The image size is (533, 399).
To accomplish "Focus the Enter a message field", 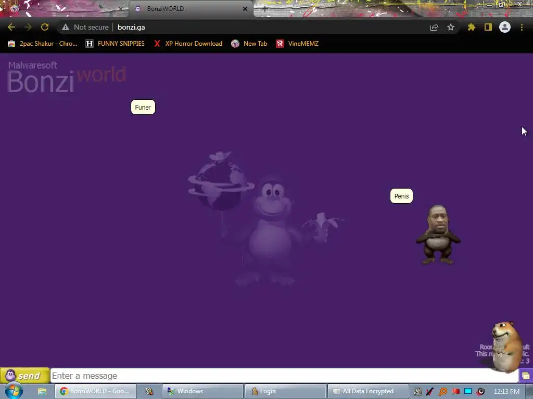I will click(x=284, y=376).
